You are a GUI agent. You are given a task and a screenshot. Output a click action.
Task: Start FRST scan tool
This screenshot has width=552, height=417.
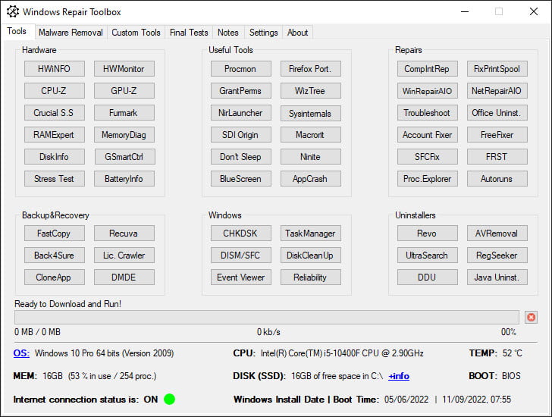point(497,157)
